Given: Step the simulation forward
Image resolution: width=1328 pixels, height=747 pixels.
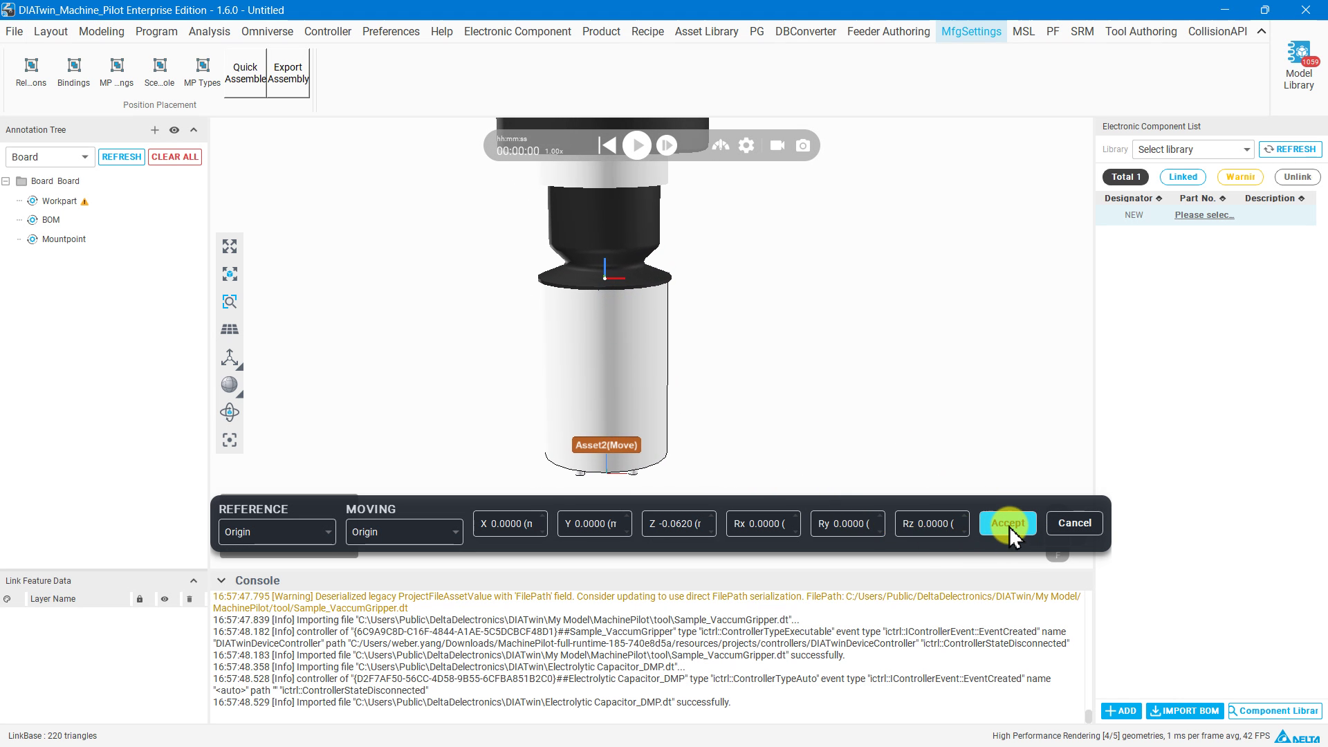Looking at the screenshot, I should point(667,145).
